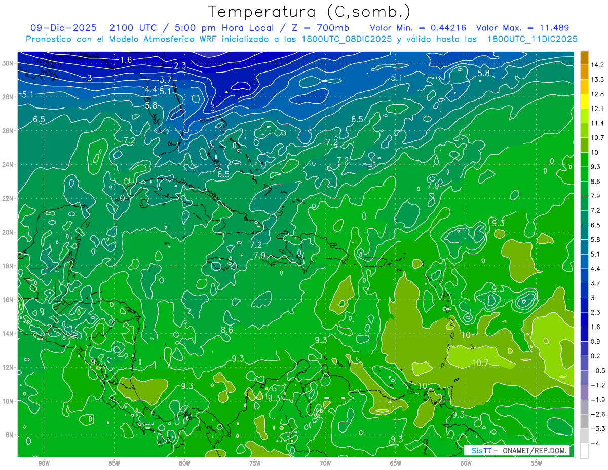Click the legend value -4
The height and width of the screenshot is (470, 608).
tap(595, 443)
